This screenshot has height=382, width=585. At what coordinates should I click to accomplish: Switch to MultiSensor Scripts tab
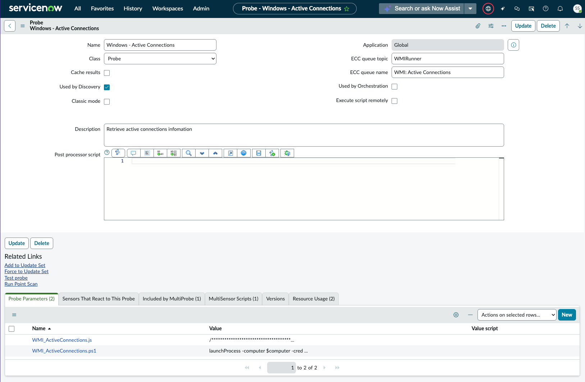(x=233, y=299)
